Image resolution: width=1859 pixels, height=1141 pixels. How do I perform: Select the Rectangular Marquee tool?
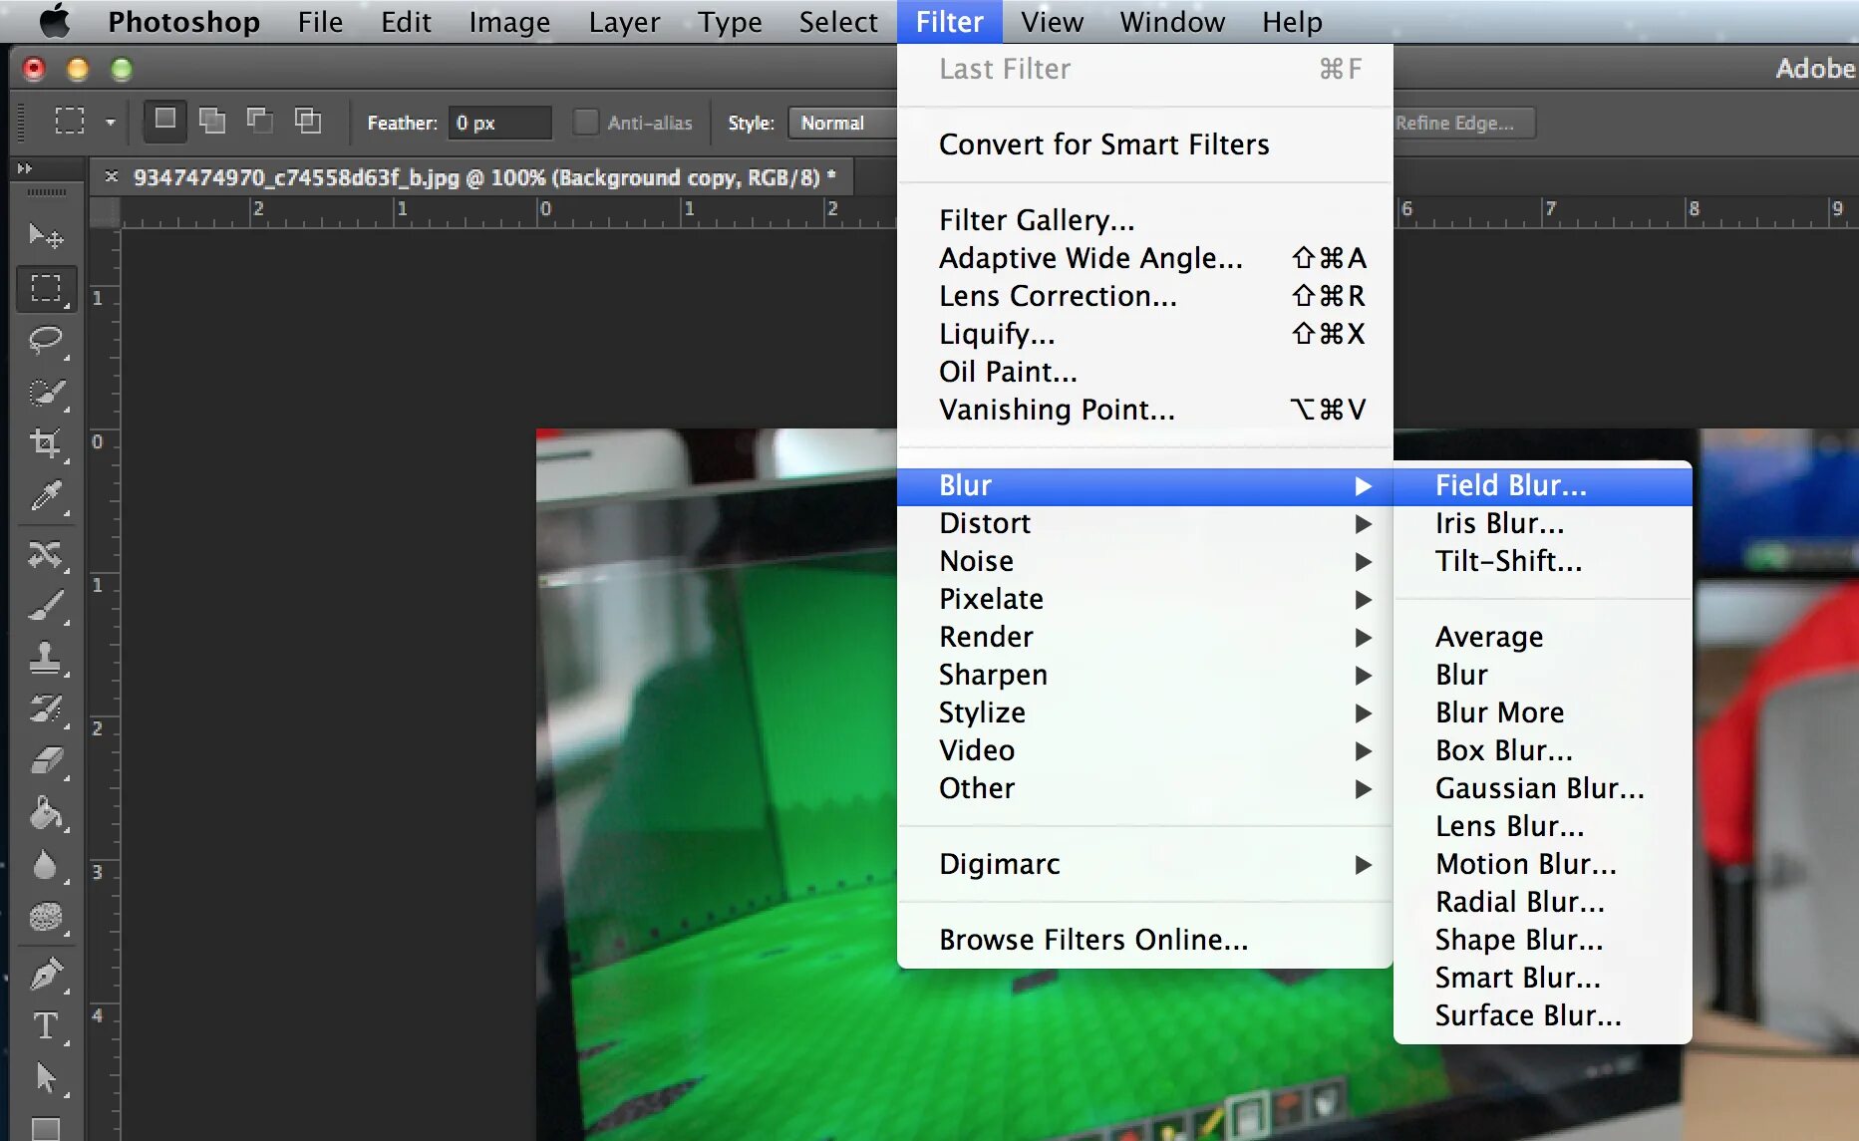(45, 289)
